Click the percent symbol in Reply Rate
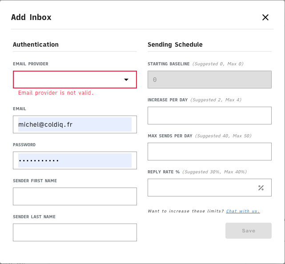285x264 pixels. coord(261,188)
